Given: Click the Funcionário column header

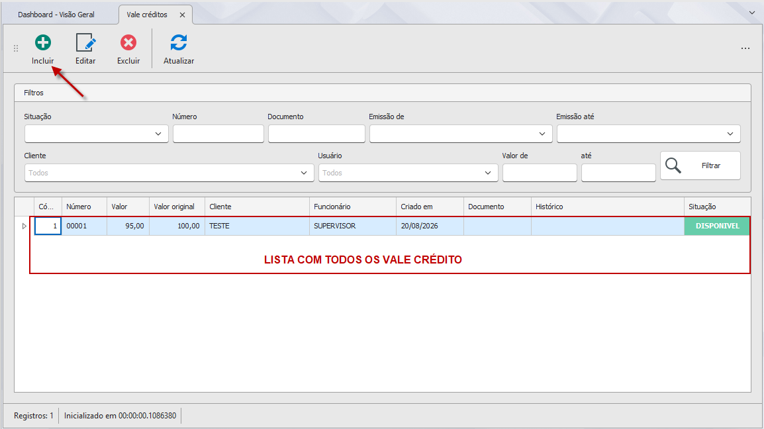Looking at the screenshot, I should (353, 207).
